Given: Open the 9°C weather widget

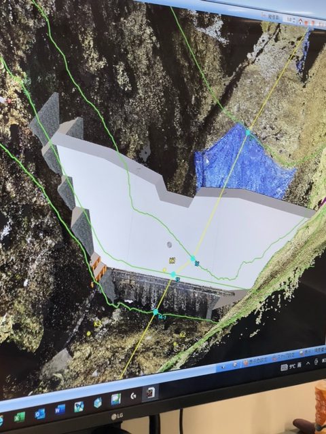Looking at the screenshot, I should (x=291, y=366).
